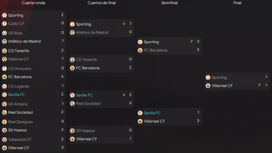Click the FC Barcelona crest in Semifinal

pyautogui.click(x=140, y=50)
